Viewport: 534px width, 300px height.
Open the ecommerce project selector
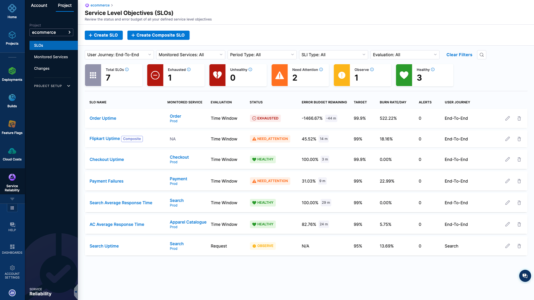[x=51, y=32]
